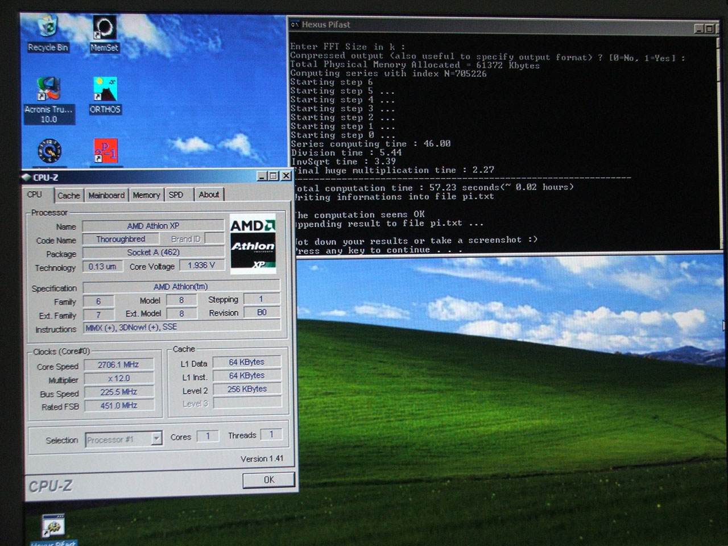Click the 'Final huge multiplication time : 2.27' line
Screen dimensions: 728x546
(x=393, y=170)
